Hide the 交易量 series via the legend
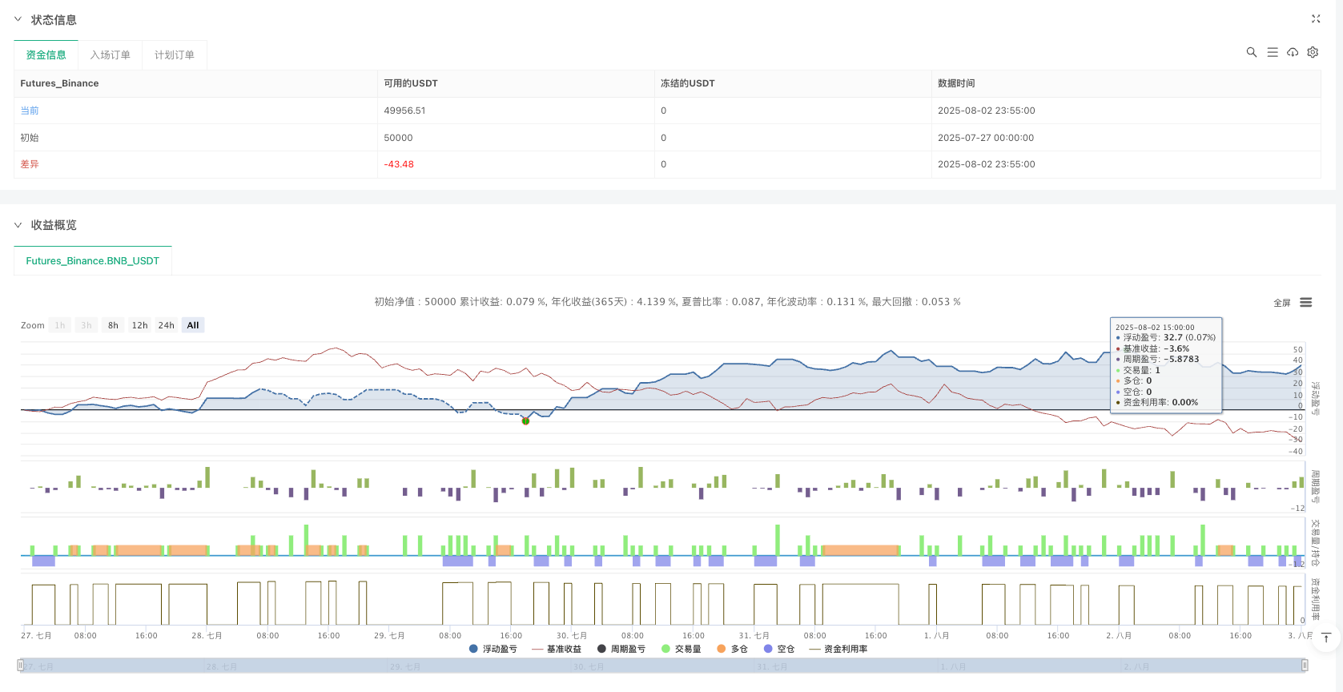 [681, 649]
